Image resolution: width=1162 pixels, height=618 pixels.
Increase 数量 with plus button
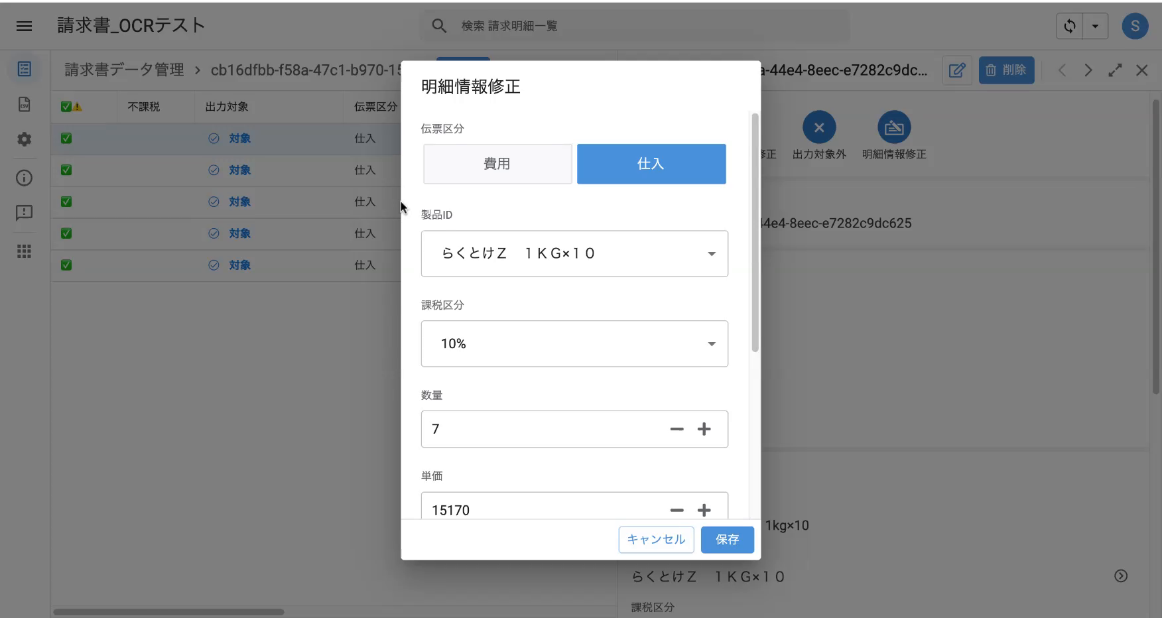(x=704, y=430)
